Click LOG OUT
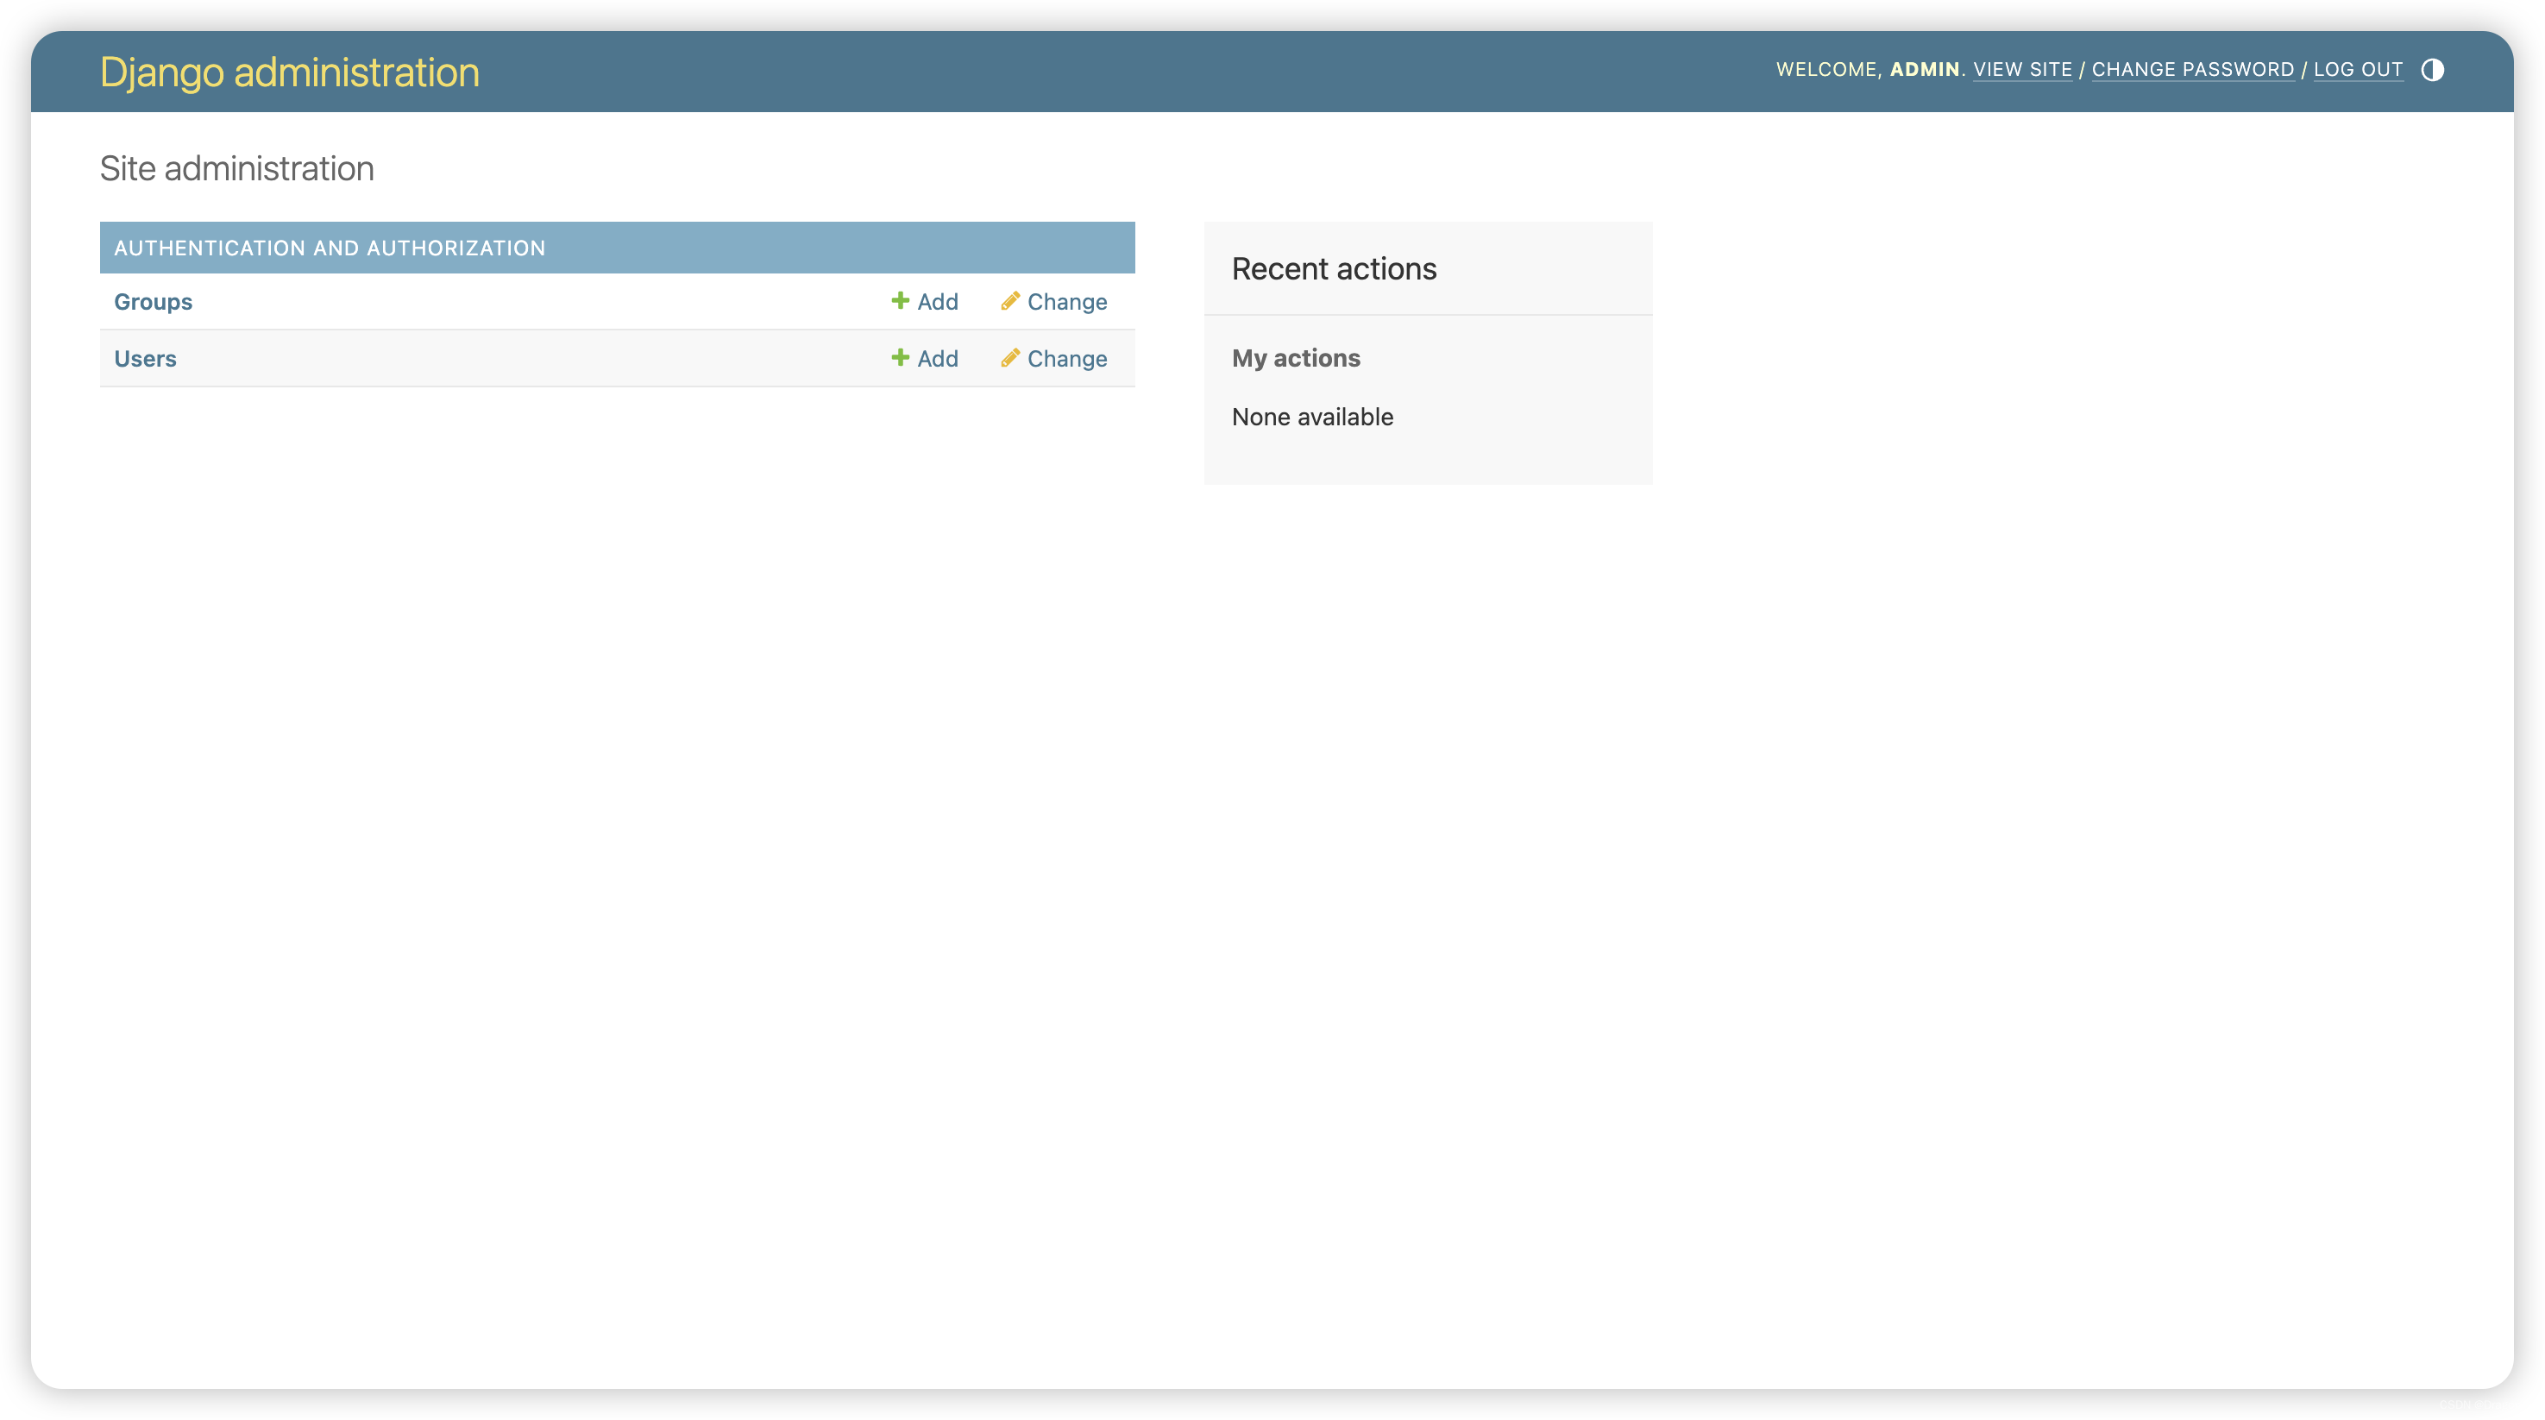This screenshot has width=2545, height=1420. point(2360,69)
